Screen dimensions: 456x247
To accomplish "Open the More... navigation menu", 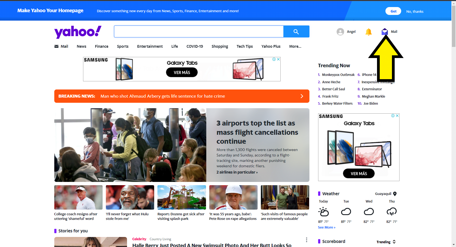I will (x=295, y=46).
